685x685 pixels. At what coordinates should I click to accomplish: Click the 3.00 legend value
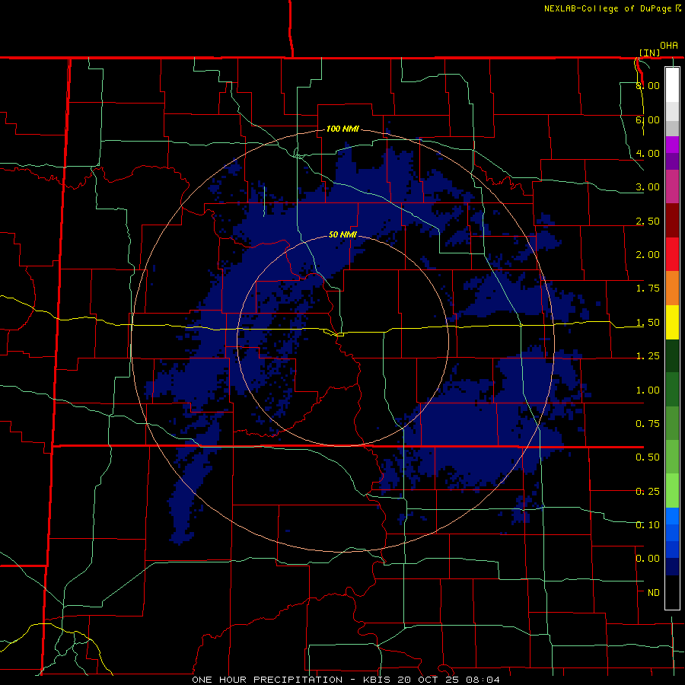click(x=648, y=187)
